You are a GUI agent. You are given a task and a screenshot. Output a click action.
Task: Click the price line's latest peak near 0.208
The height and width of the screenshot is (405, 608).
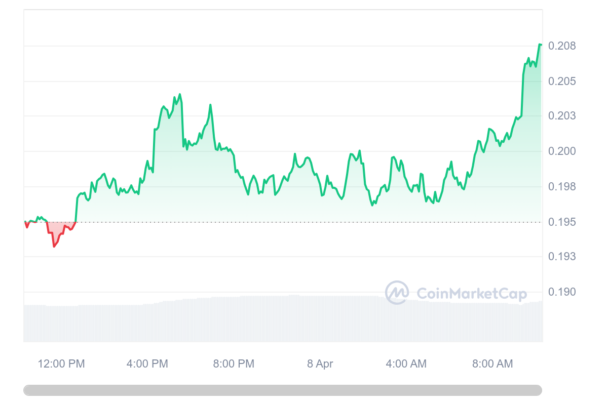540,45
